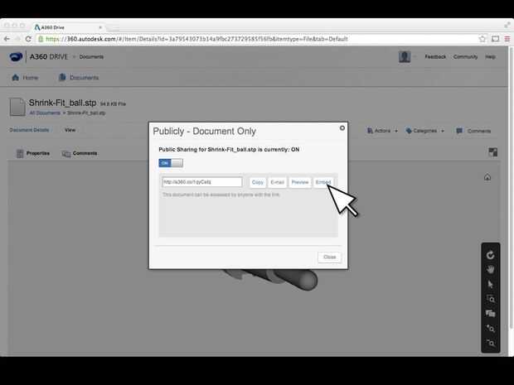
Task: Click the E-mail button in dialog
Action: [278, 182]
